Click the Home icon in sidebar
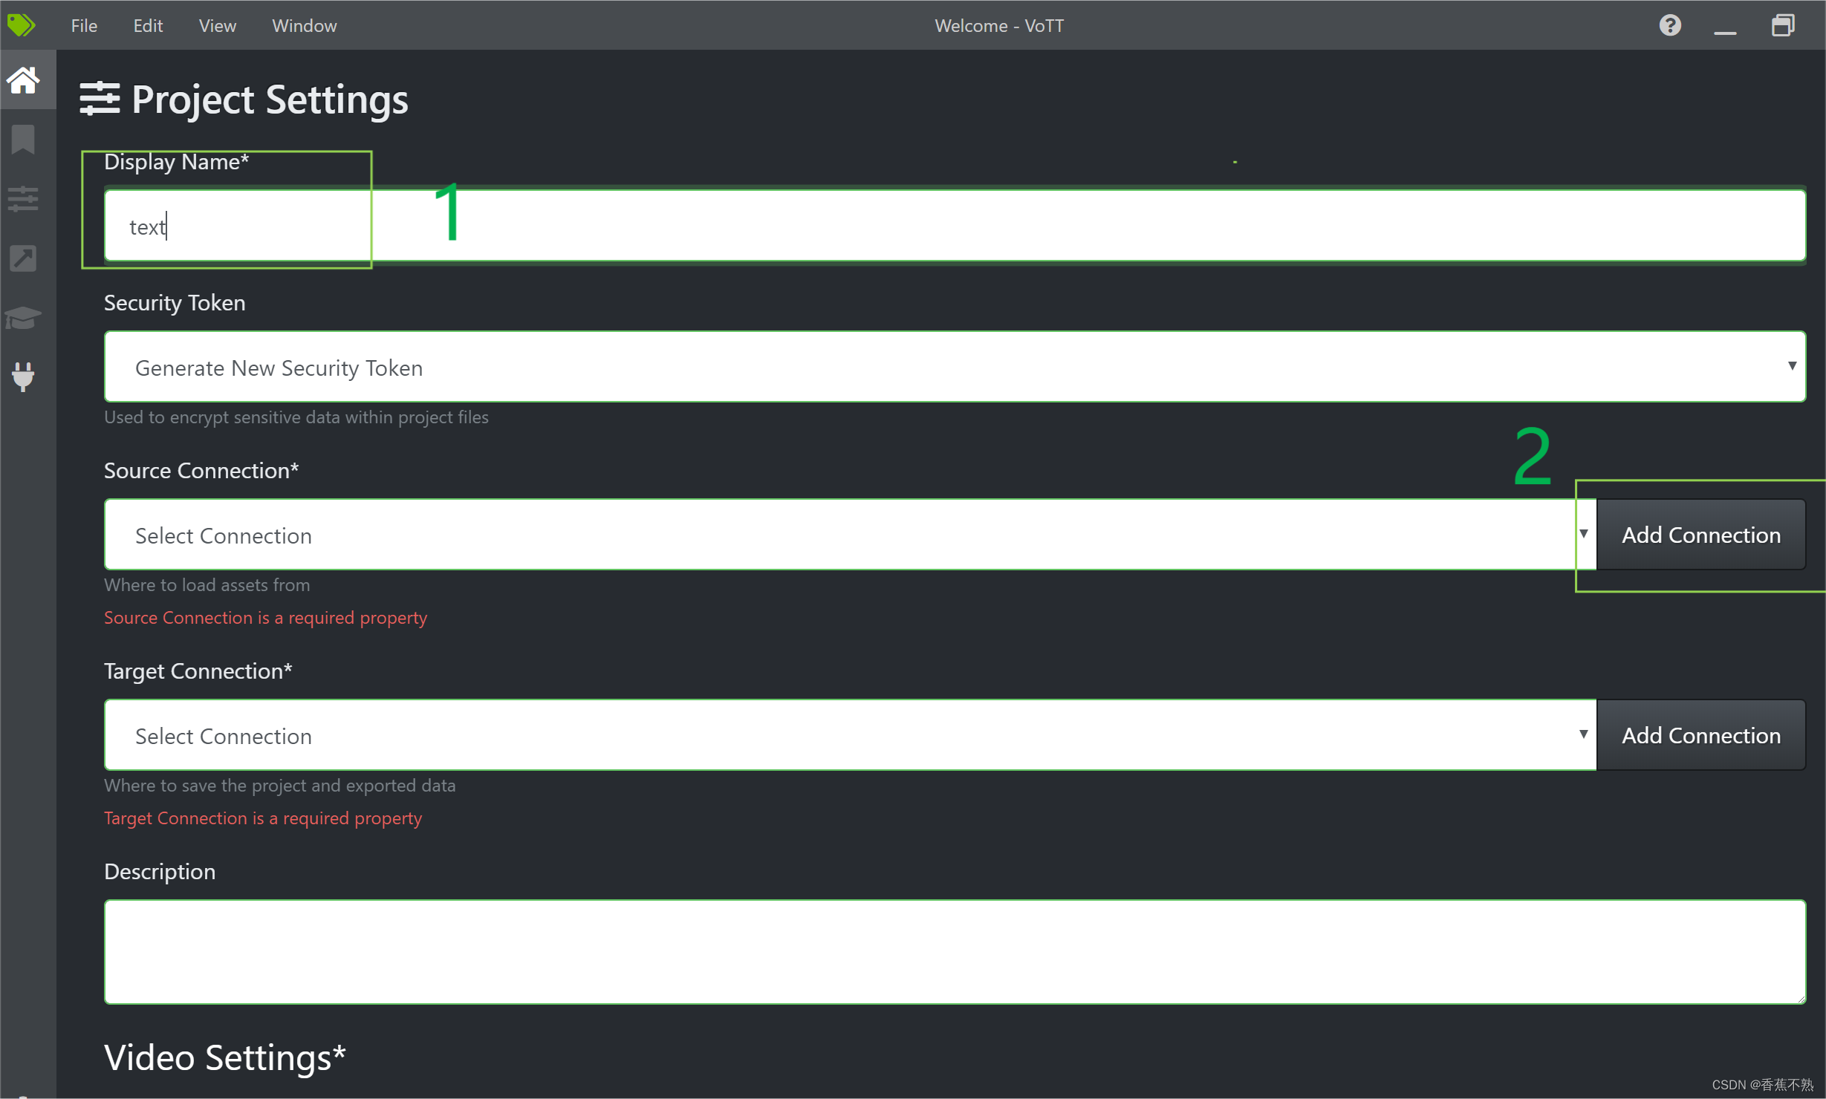Viewport: 1826px width, 1099px height. point(23,80)
